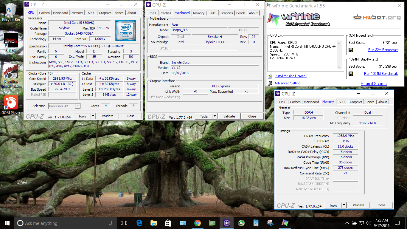Open Task View from the taskbar
Screen dimensions: 407x229
tap(124, 223)
